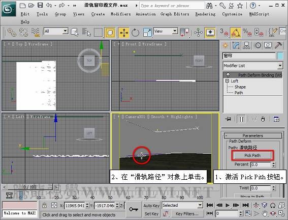Open the MAXScript menu
288x220 pixels.
259,14
